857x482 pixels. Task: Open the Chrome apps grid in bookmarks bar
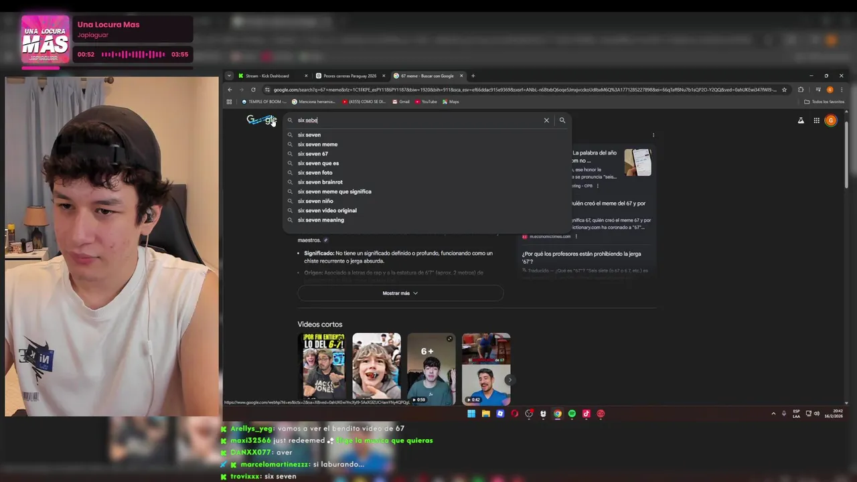pos(229,102)
